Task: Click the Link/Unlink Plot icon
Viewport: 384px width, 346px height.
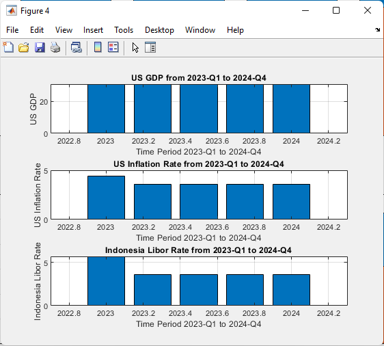Action: point(76,47)
